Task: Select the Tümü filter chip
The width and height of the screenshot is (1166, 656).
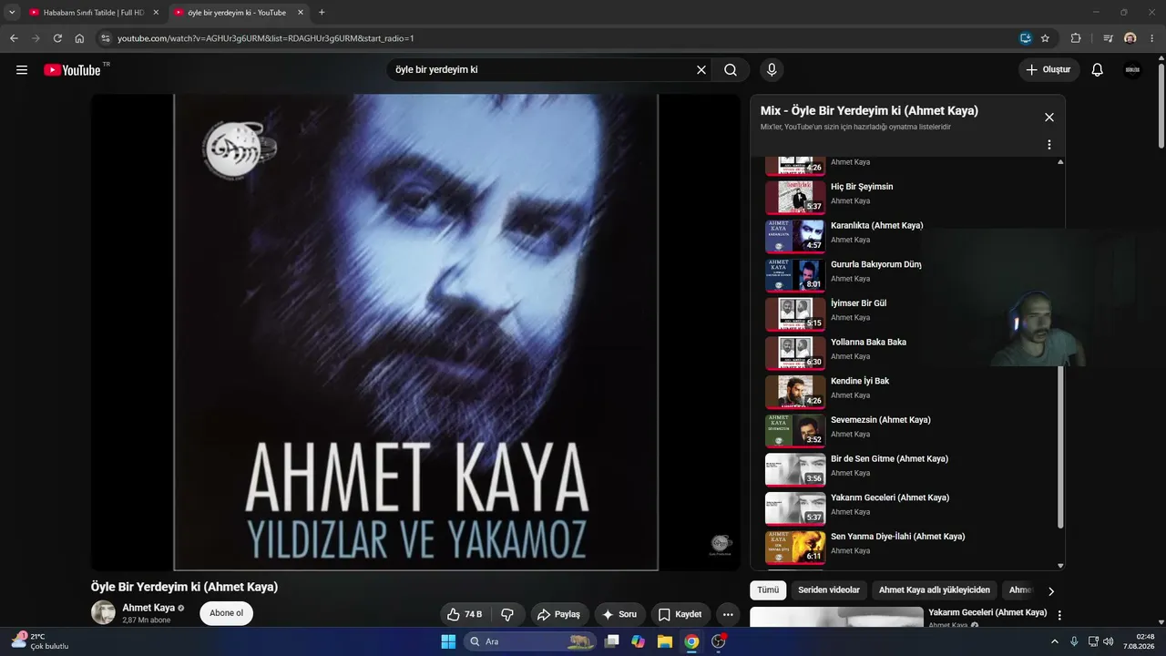Action: click(768, 590)
